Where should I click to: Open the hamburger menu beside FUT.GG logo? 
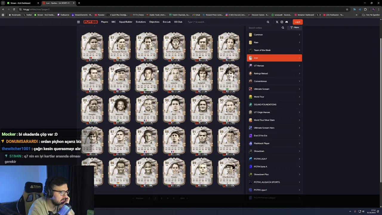[78, 22]
